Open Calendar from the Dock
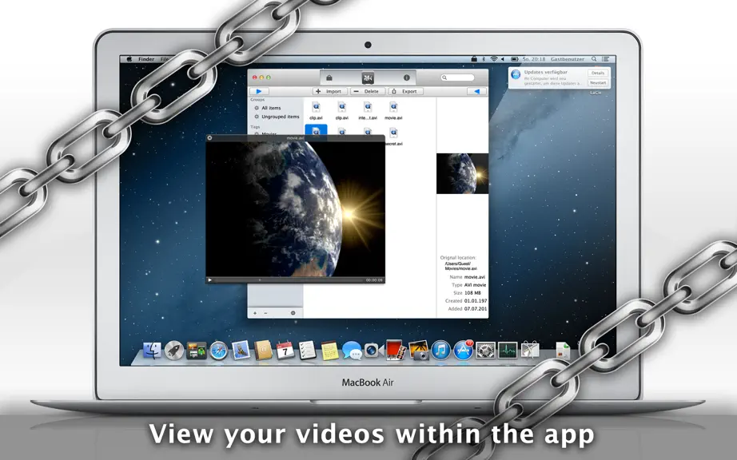737x460 pixels. pyautogui.click(x=285, y=350)
